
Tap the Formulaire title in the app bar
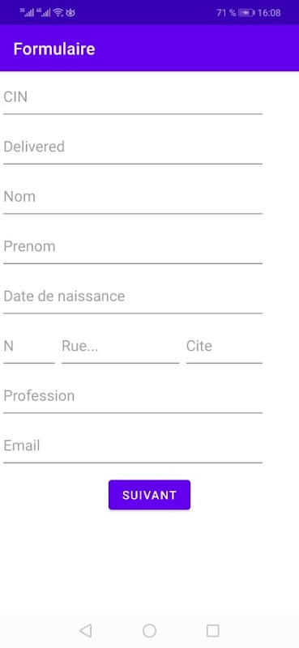(x=54, y=49)
